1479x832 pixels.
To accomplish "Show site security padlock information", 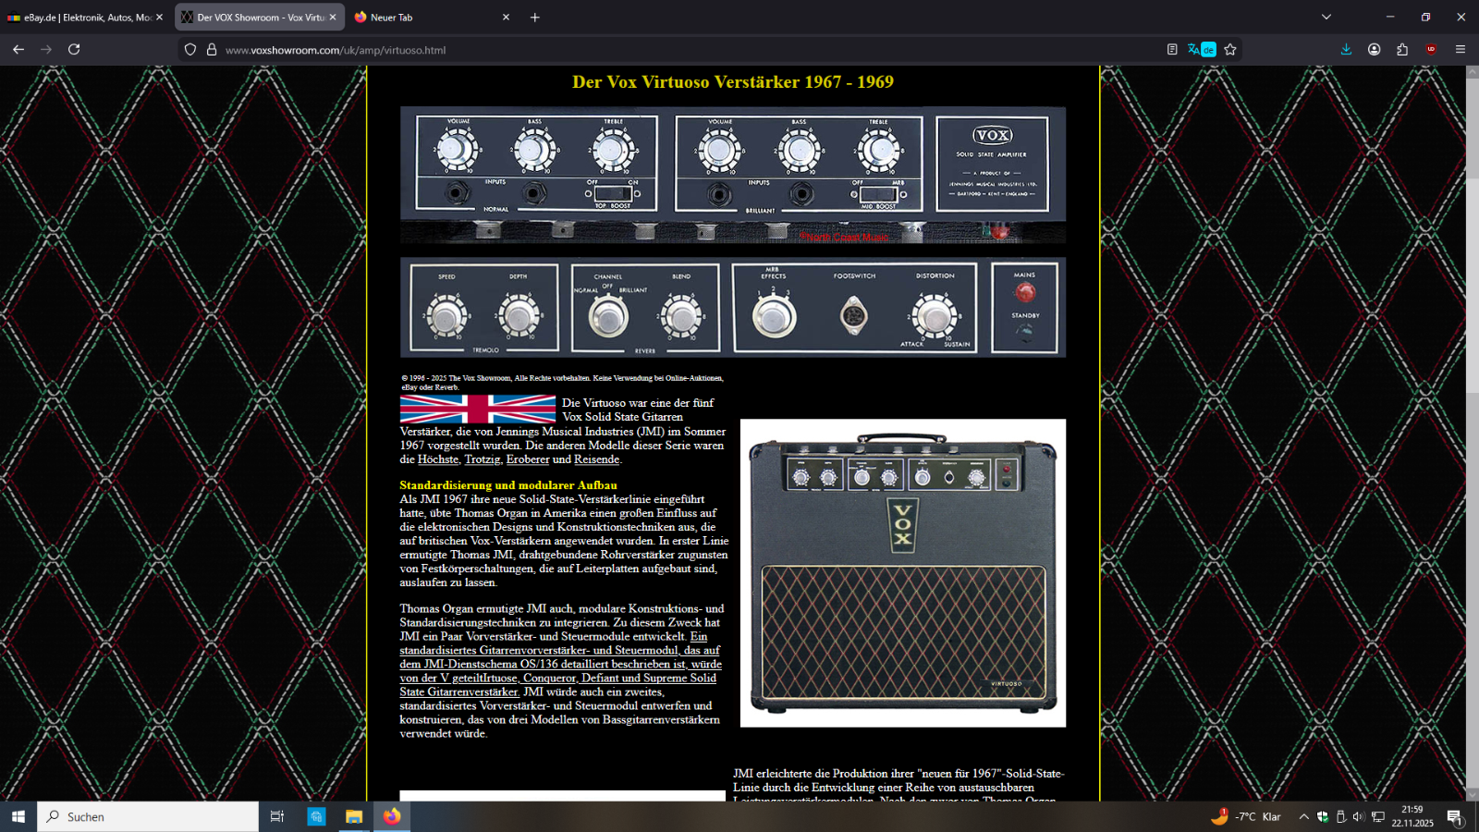I will [212, 50].
